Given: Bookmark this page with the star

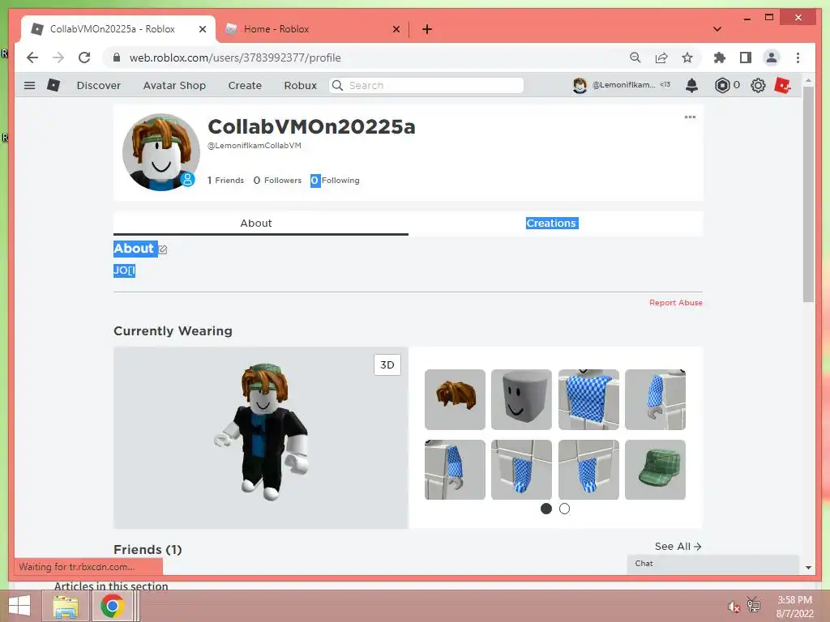Looking at the screenshot, I should (x=687, y=58).
